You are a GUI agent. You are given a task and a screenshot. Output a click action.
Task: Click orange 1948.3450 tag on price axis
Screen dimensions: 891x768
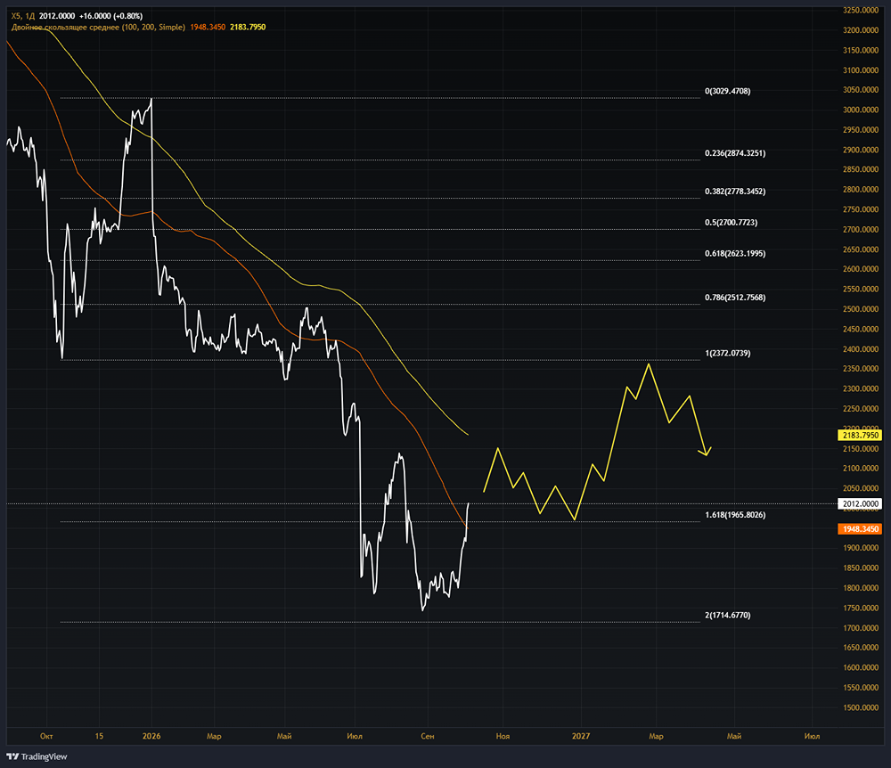tap(861, 529)
